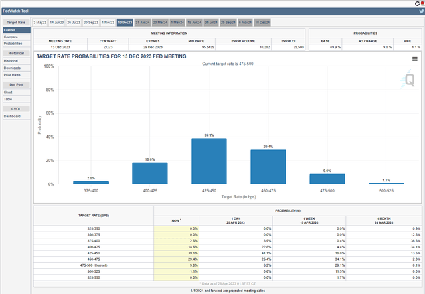Switch to the 3 May23 meeting tab
Viewport: 425px width, 294px height.
tap(40, 22)
